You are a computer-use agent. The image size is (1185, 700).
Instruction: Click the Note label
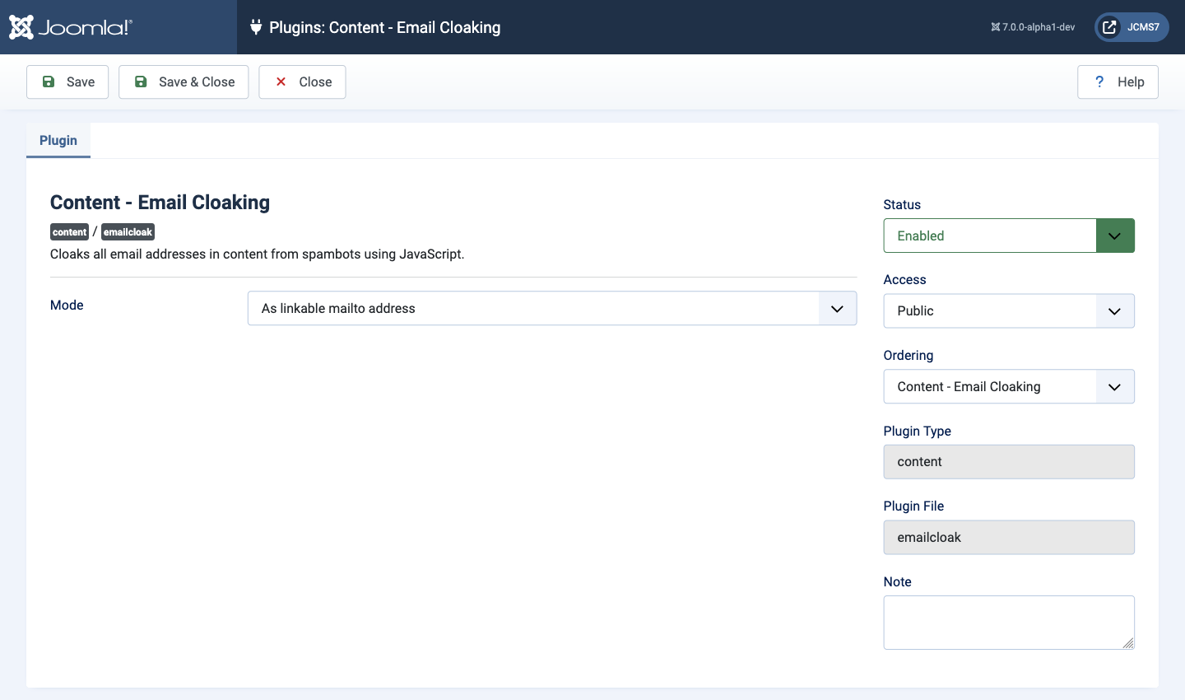(x=898, y=582)
